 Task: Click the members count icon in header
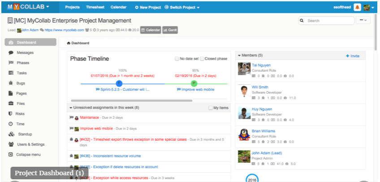[x=87, y=30]
